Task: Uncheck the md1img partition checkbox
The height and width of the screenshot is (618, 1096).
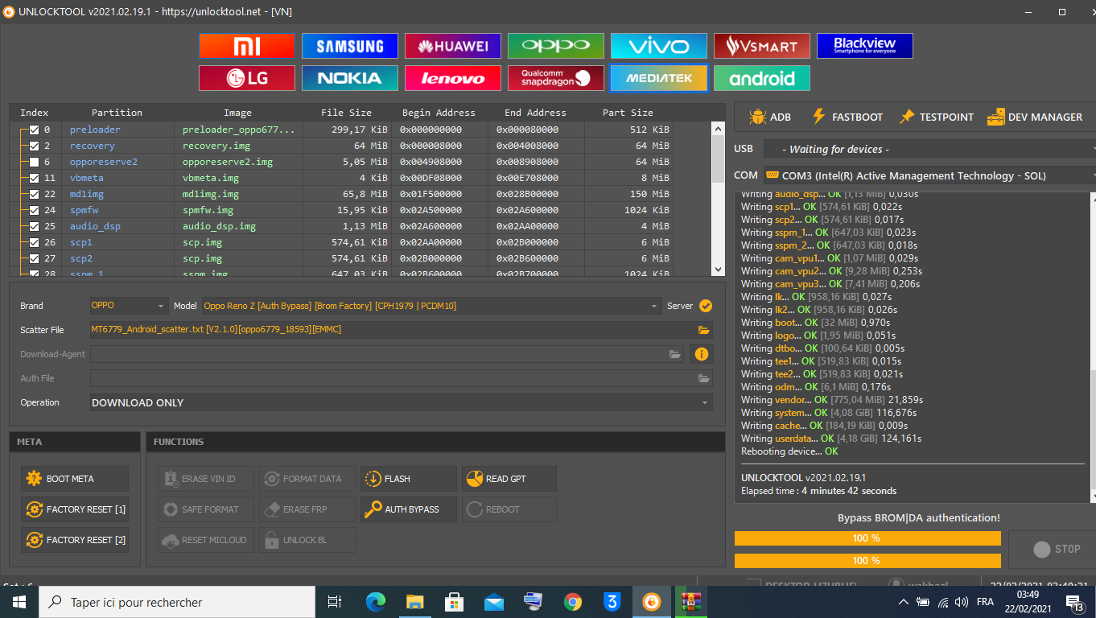Action: point(34,194)
